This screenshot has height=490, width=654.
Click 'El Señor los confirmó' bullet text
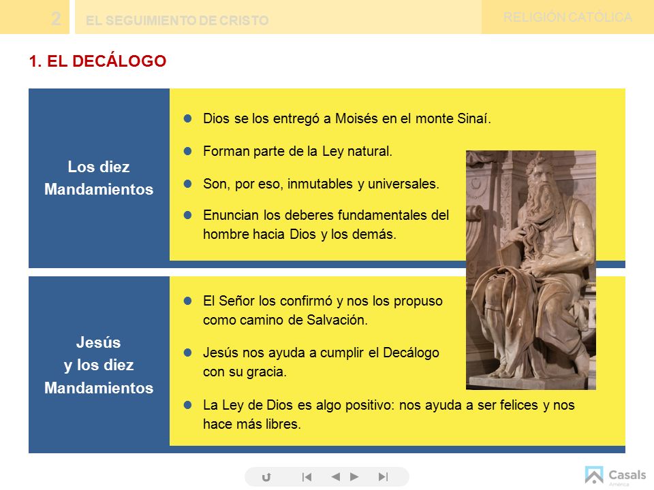[x=322, y=310]
